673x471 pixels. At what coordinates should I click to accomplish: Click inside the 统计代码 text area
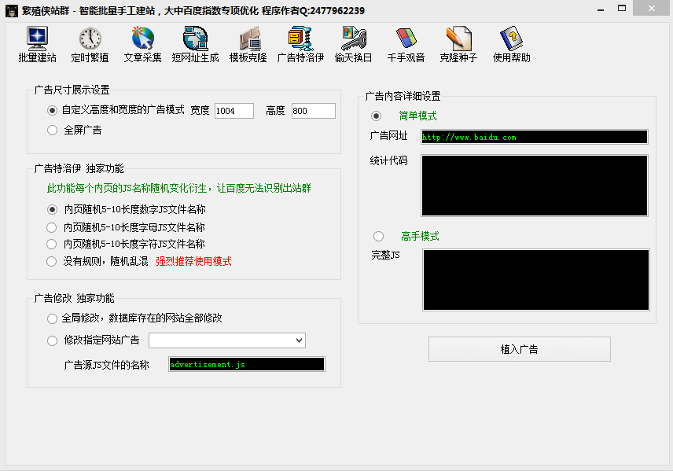[x=535, y=186]
